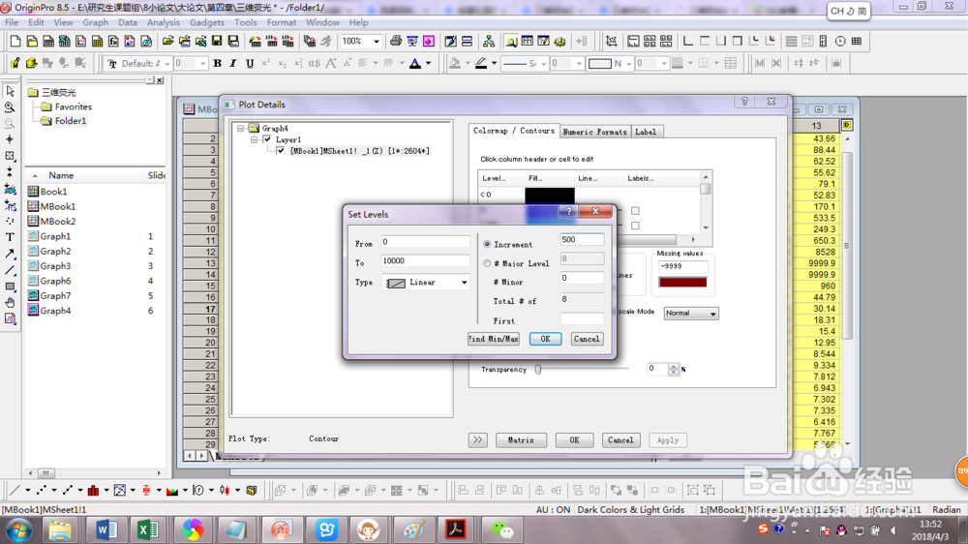Click the Print toolbar icon
Image resolution: width=968 pixels, height=544 pixels.
(396, 42)
